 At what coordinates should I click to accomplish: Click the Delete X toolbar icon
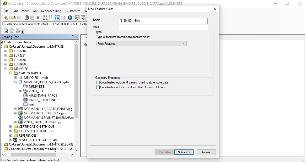[x=38, y=18]
